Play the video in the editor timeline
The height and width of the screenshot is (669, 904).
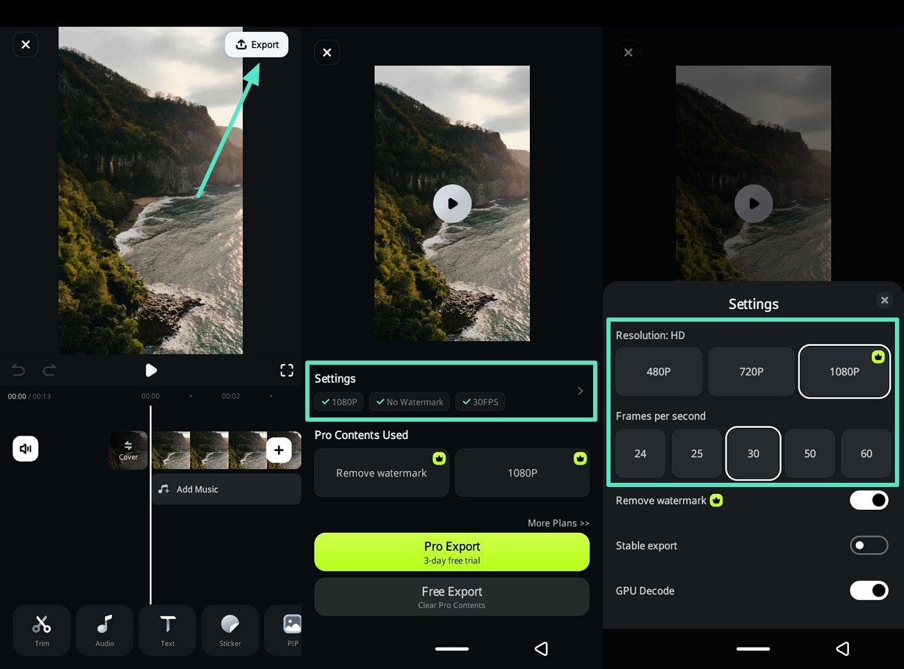[x=151, y=370]
